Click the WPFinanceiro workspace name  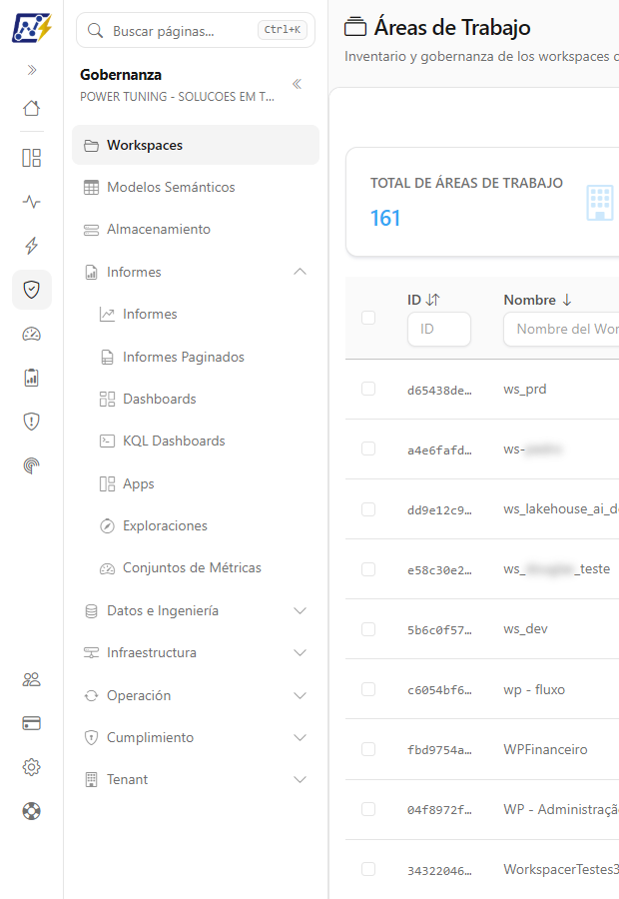[546, 749]
